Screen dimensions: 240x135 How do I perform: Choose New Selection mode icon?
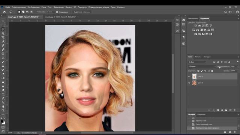(19, 12)
